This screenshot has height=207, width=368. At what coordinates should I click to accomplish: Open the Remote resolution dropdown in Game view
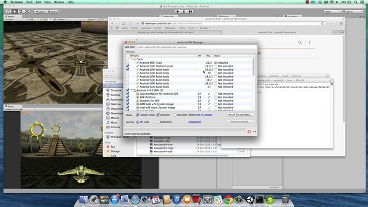pos(20,109)
